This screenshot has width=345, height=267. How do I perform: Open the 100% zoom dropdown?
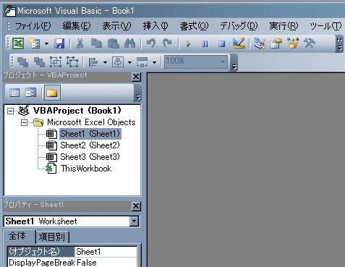click(223, 62)
